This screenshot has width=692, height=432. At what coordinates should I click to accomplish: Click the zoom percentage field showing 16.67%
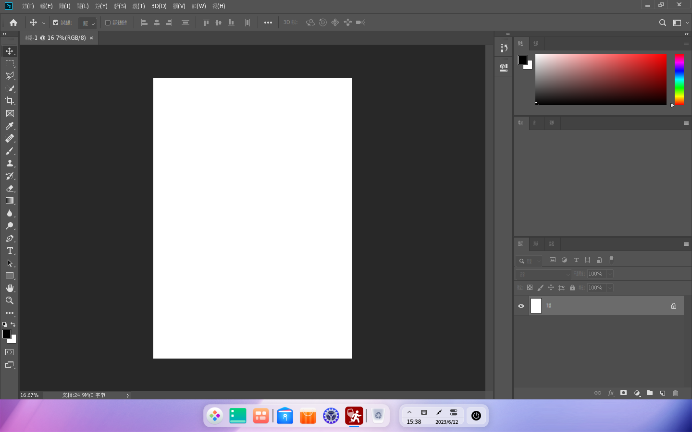(30, 395)
